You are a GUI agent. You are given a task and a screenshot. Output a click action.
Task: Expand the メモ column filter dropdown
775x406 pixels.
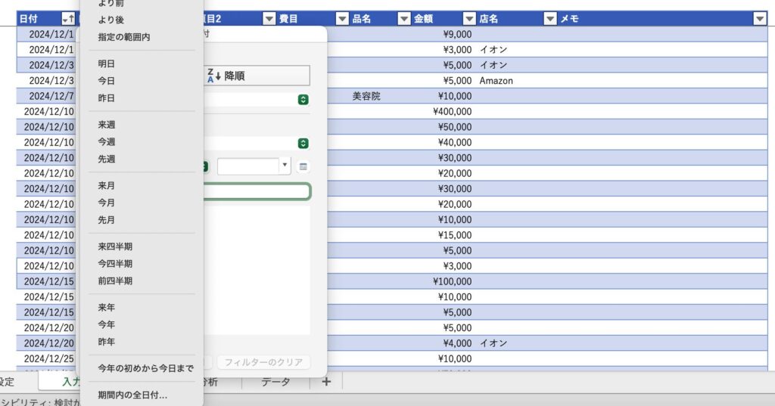[760, 19]
